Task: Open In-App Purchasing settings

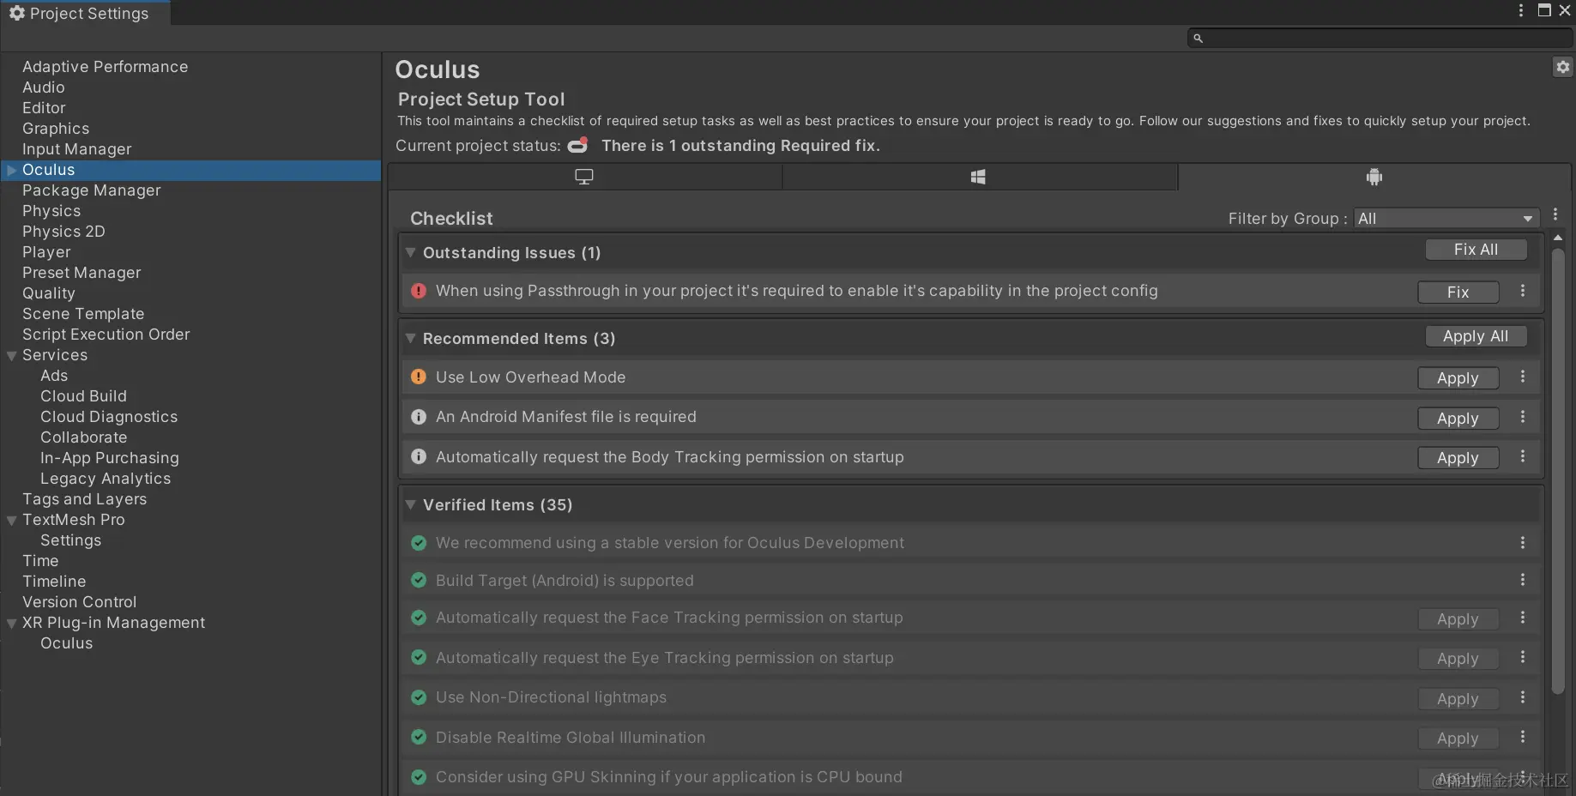Action: [110, 458]
